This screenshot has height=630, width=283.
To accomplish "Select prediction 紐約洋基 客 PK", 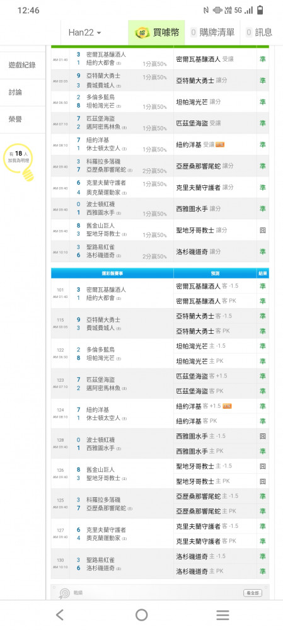I will tap(197, 421).
